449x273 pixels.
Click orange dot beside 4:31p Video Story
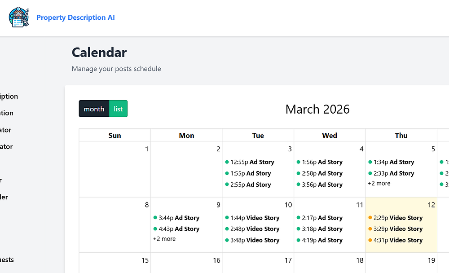[x=370, y=240]
